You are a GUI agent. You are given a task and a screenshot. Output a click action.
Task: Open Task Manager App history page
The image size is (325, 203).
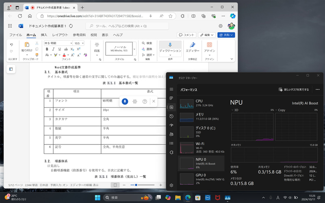click(x=171, y=116)
